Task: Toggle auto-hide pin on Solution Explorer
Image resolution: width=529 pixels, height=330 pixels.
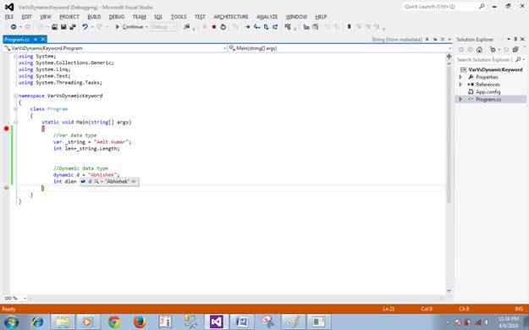Action: (x=515, y=40)
